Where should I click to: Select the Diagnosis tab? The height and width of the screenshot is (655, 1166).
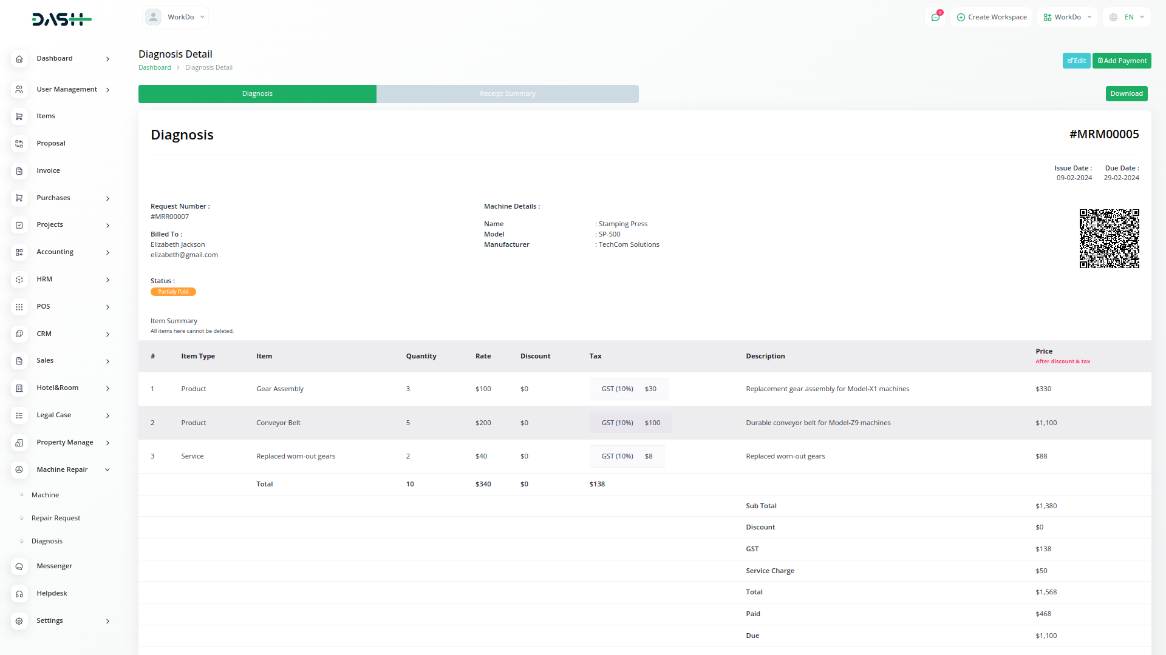[257, 94]
